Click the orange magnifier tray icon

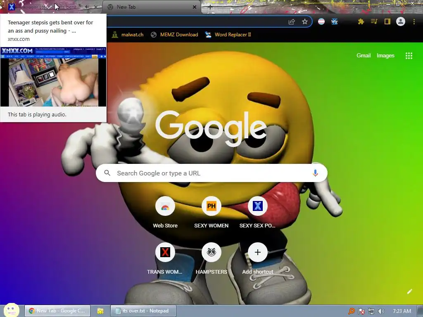tap(351, 311)
